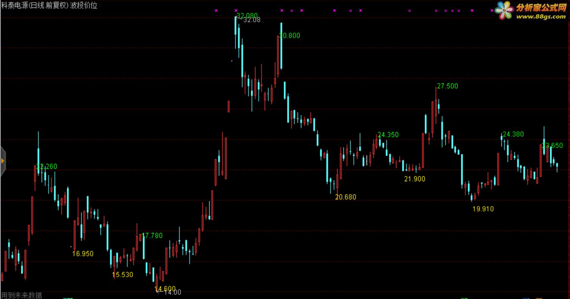Image resolution: width=570 pixels, height=299 pixels.
Task: Select the green 24.350 peak label
Action: coord(388,135)
